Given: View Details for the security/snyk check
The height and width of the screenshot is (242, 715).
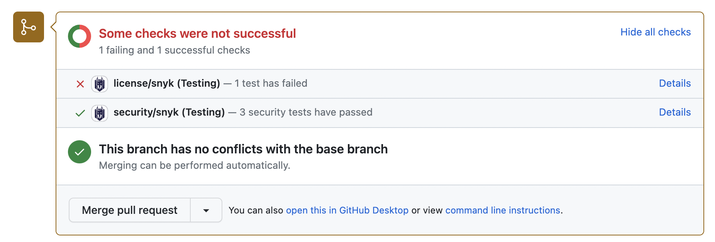Looking at the screenshot, I should coord(674,113).
